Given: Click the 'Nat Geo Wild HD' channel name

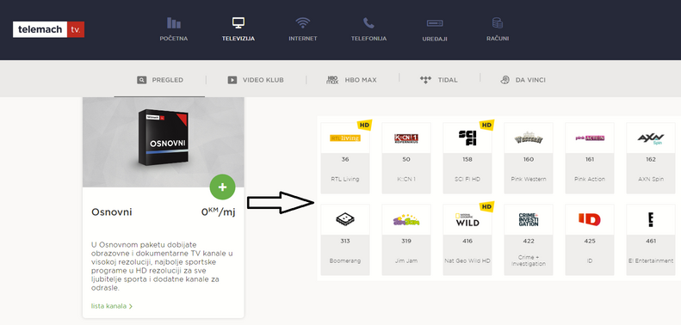Looking at the screenshot, I should click(x=467, y=261).
